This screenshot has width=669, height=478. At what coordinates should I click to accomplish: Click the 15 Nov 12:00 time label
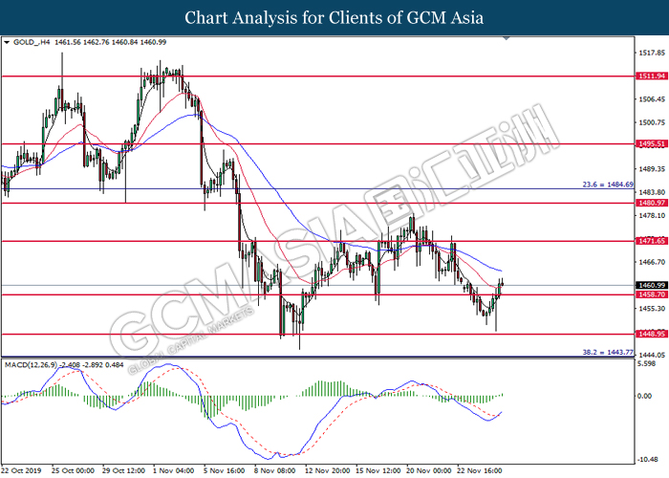point(378,470)
